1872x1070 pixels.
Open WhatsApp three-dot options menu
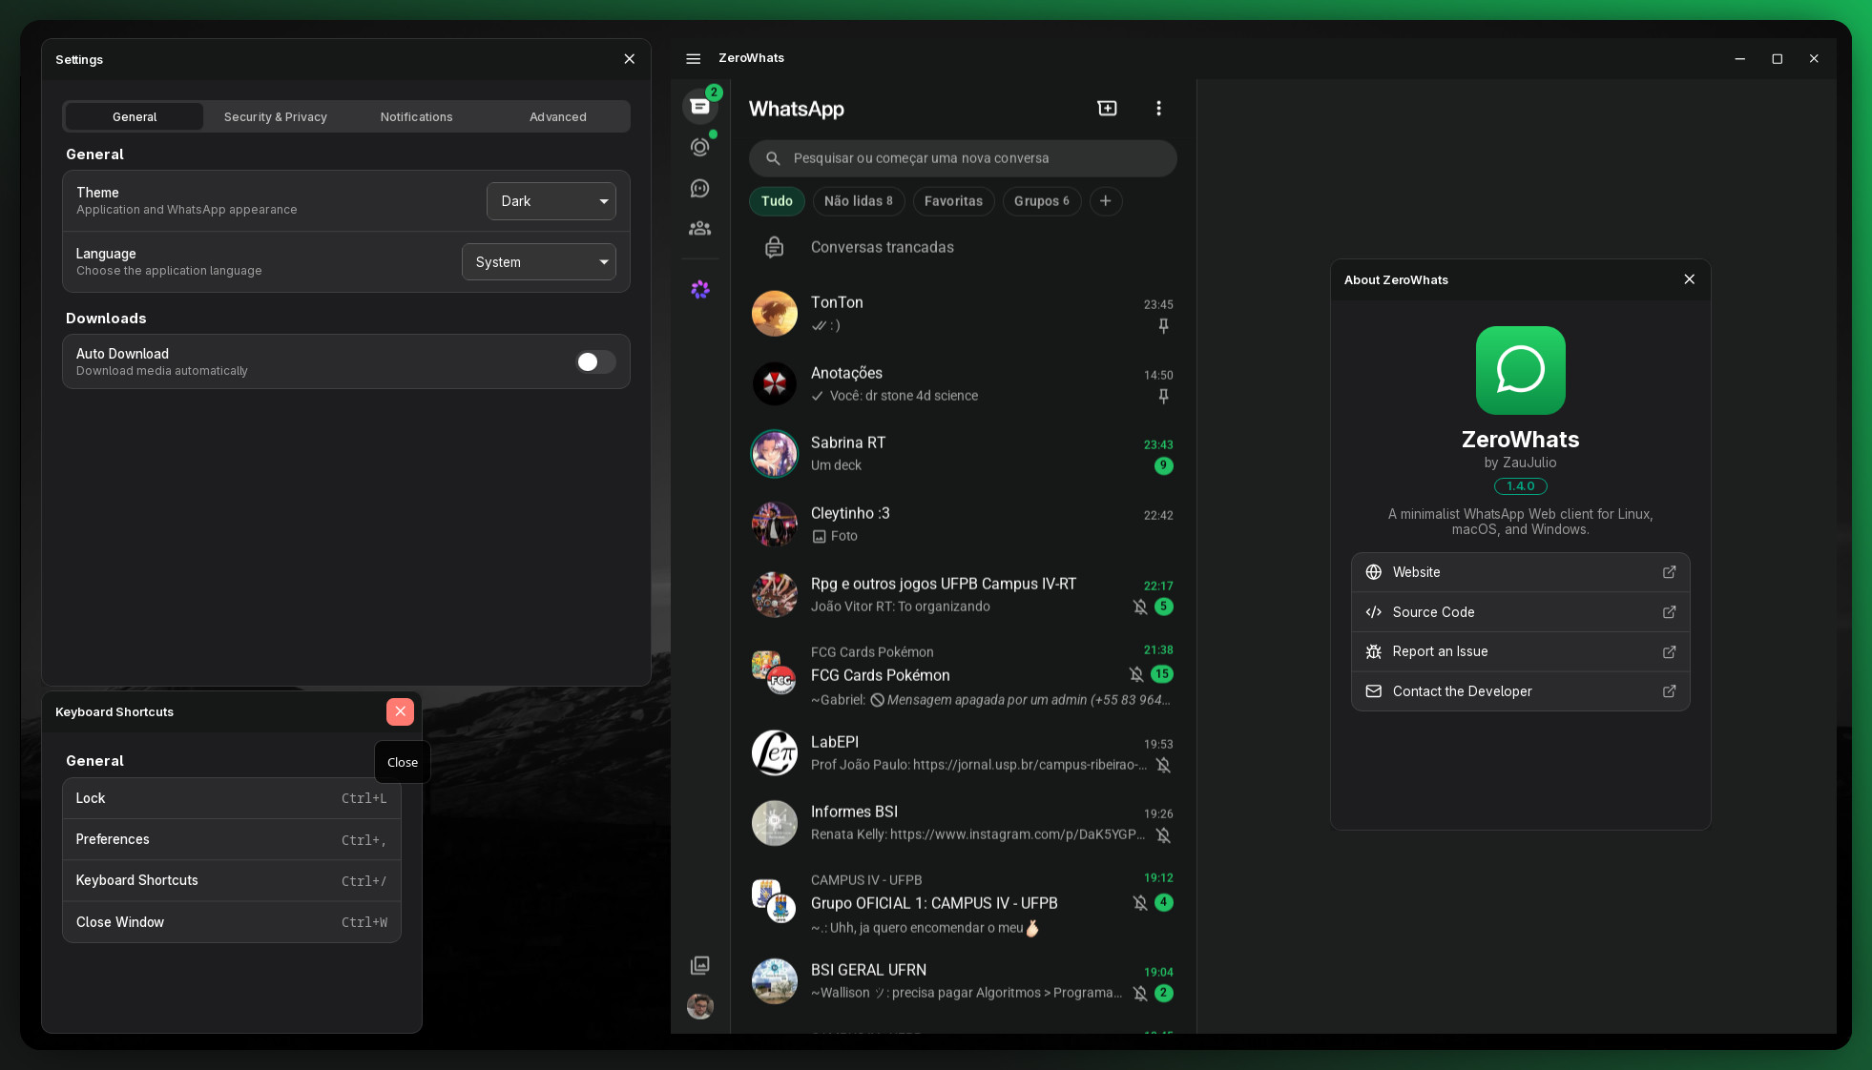click(x=1158, y=109)
